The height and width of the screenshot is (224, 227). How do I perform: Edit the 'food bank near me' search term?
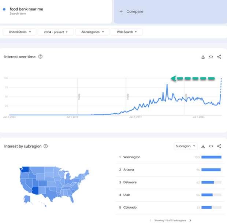(x=26, y=9)
